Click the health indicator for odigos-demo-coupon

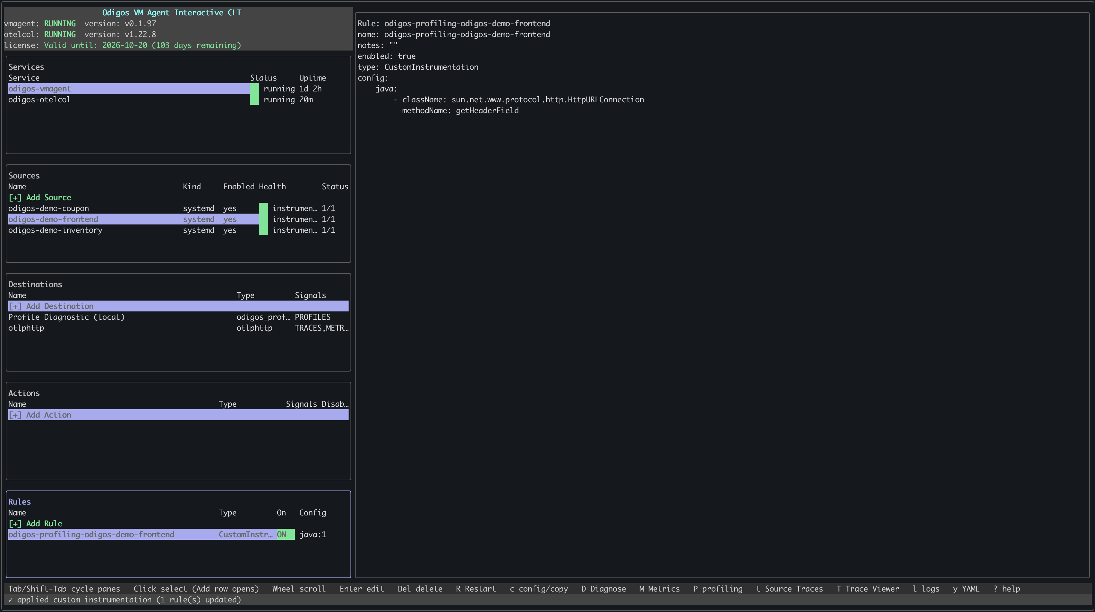tap(264, 209)
